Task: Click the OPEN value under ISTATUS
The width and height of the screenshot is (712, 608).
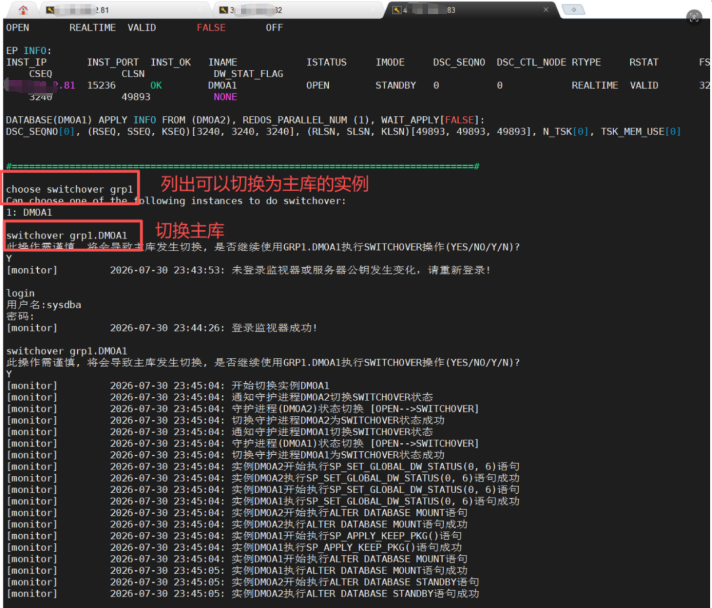Action: coord(318,85)
